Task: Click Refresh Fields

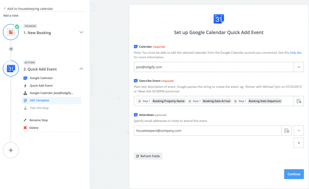Action: point(148,156)
